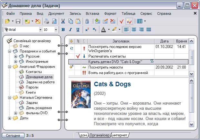Click the red checkmark mark-completed icon
Screen dimensions: 200x140
[122, 21]
